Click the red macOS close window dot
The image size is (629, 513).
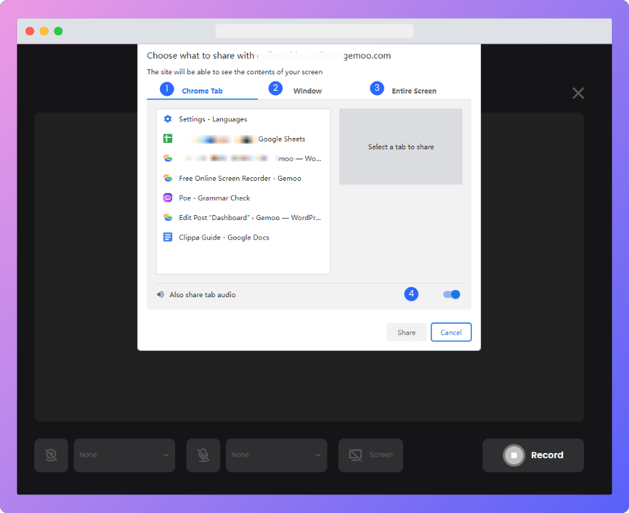30,31
